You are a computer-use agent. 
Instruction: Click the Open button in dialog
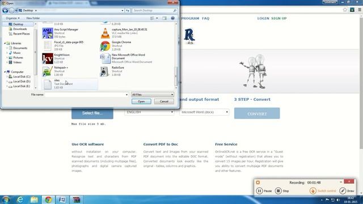point(141,101)
